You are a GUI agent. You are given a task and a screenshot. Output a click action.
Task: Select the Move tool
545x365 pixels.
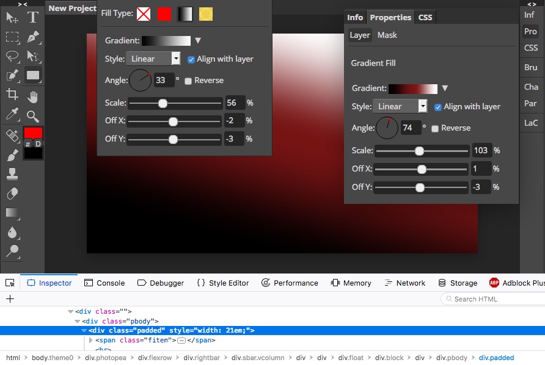[12, 17]
